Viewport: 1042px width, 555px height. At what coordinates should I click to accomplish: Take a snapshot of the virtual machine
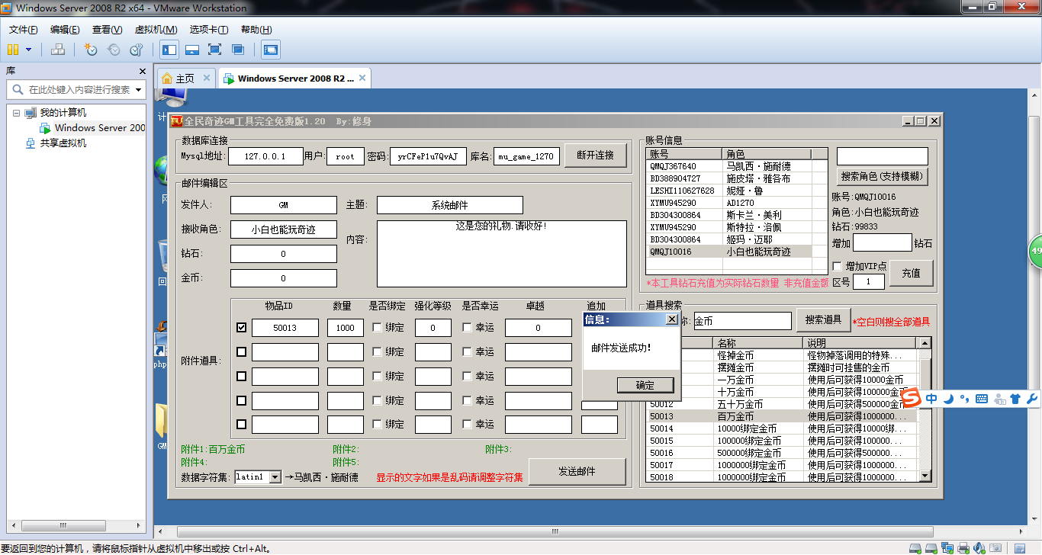[x=91, y=50]
